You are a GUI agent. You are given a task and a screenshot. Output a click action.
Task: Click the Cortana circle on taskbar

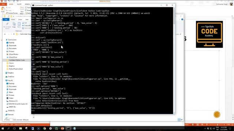click(14, 128)
